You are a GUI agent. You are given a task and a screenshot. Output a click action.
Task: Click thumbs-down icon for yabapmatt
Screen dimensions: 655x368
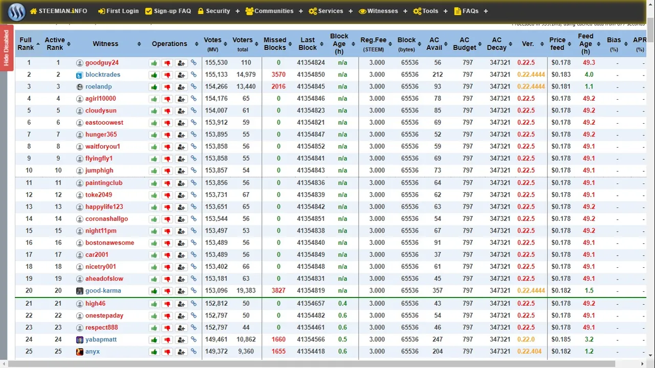[x=167, y=340]
